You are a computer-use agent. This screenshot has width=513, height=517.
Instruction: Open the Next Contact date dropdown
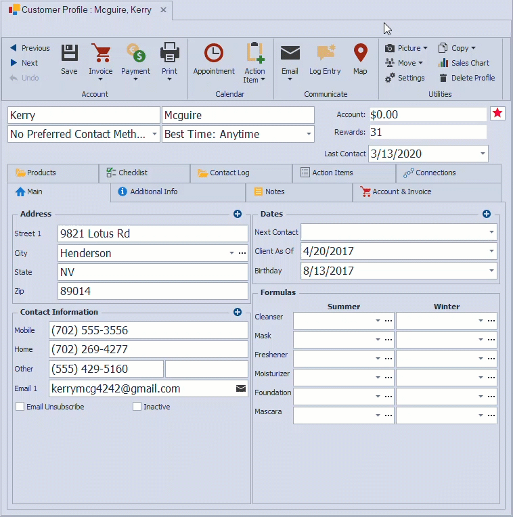[491, 232]
